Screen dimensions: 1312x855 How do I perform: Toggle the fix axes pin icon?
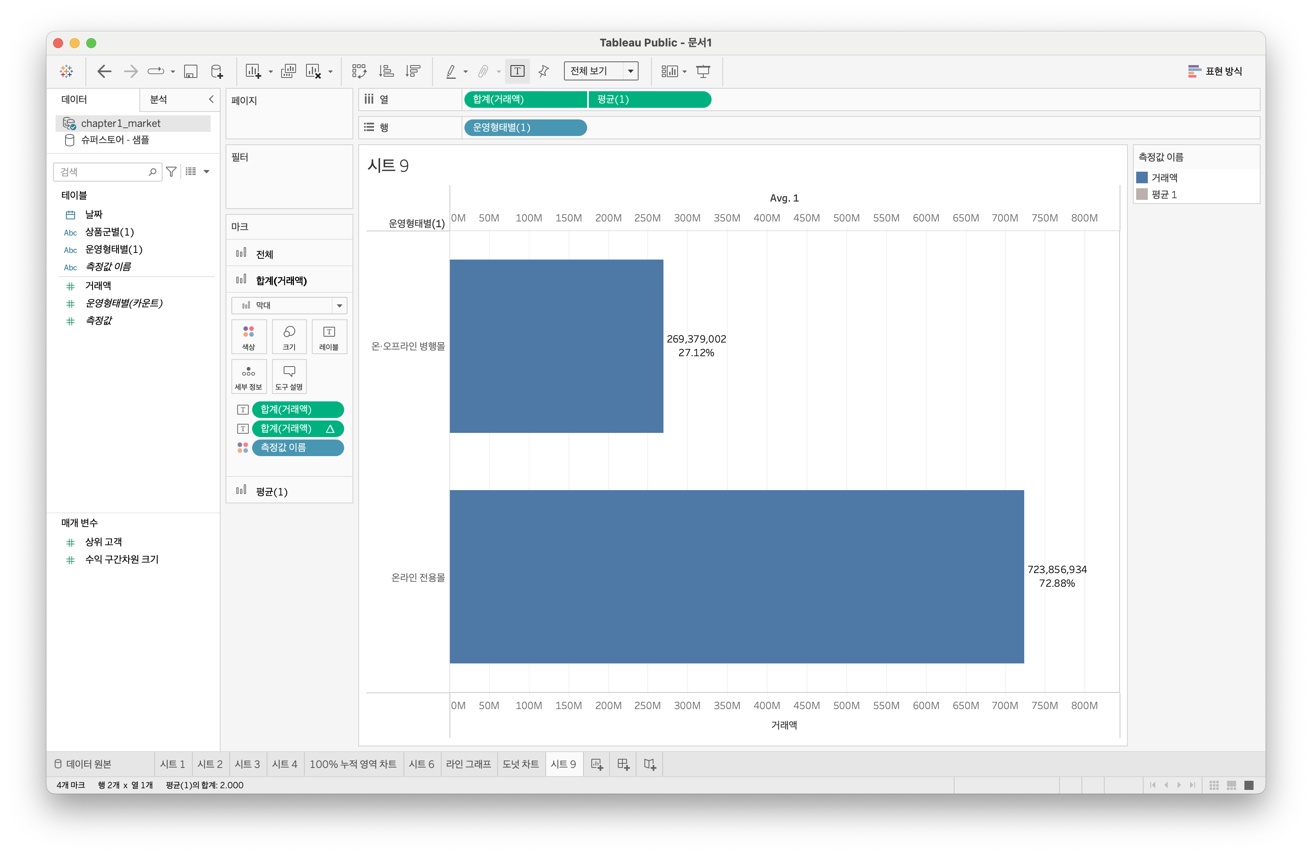tap(544, 71)
